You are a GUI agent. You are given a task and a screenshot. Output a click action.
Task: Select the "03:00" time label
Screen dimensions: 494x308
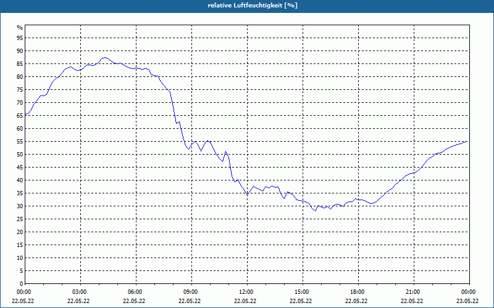(x=81, y=292)
